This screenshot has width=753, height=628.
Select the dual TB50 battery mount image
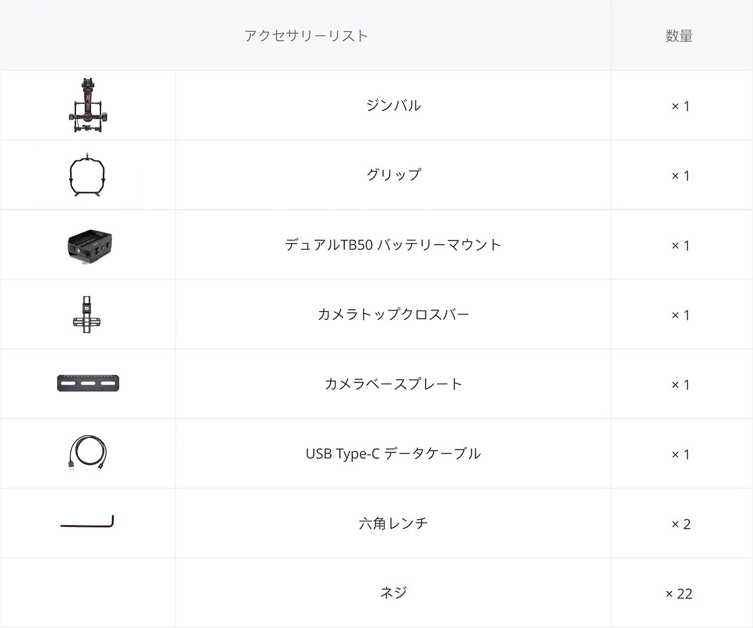point(89,245)
